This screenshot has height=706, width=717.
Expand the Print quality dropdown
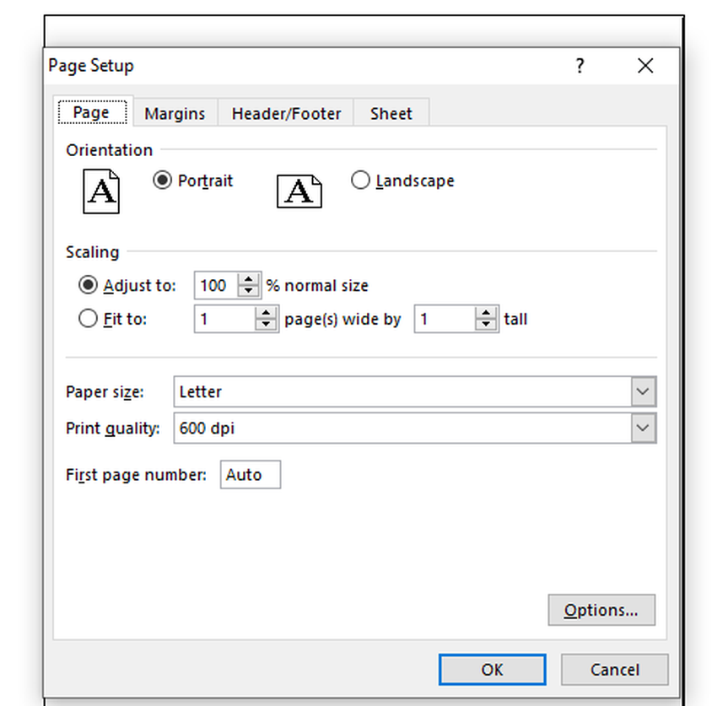tap(643, 428)
